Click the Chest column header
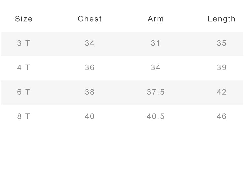244x171 pixels. (90, 19)
